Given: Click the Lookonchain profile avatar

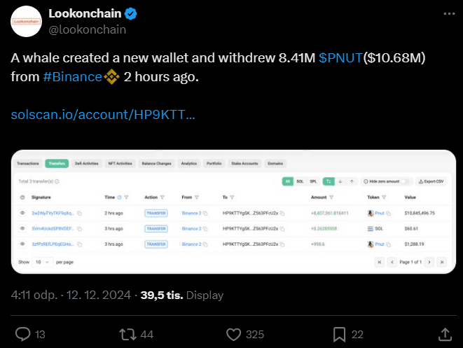Looking at the screenshot, I should (27, 22).
